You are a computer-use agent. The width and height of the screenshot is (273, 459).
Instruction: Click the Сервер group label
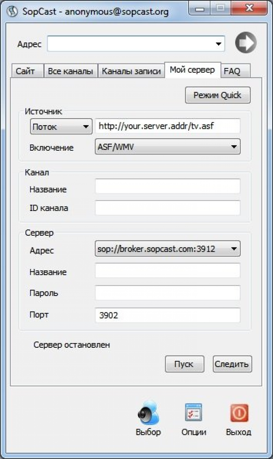click(39, 233)
